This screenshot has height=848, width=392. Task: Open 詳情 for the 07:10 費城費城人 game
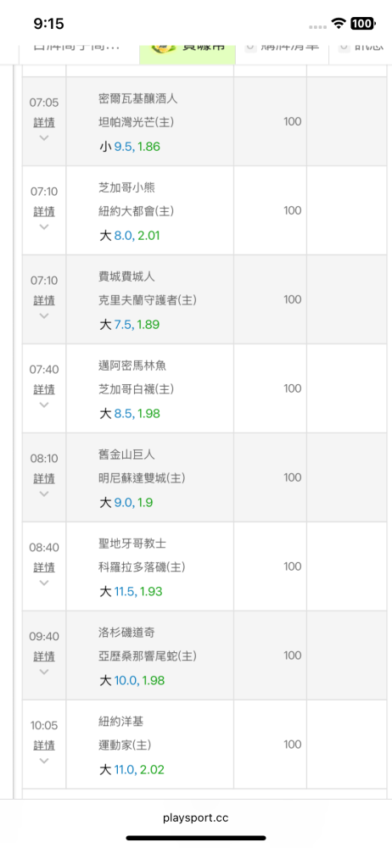[44, 300]
